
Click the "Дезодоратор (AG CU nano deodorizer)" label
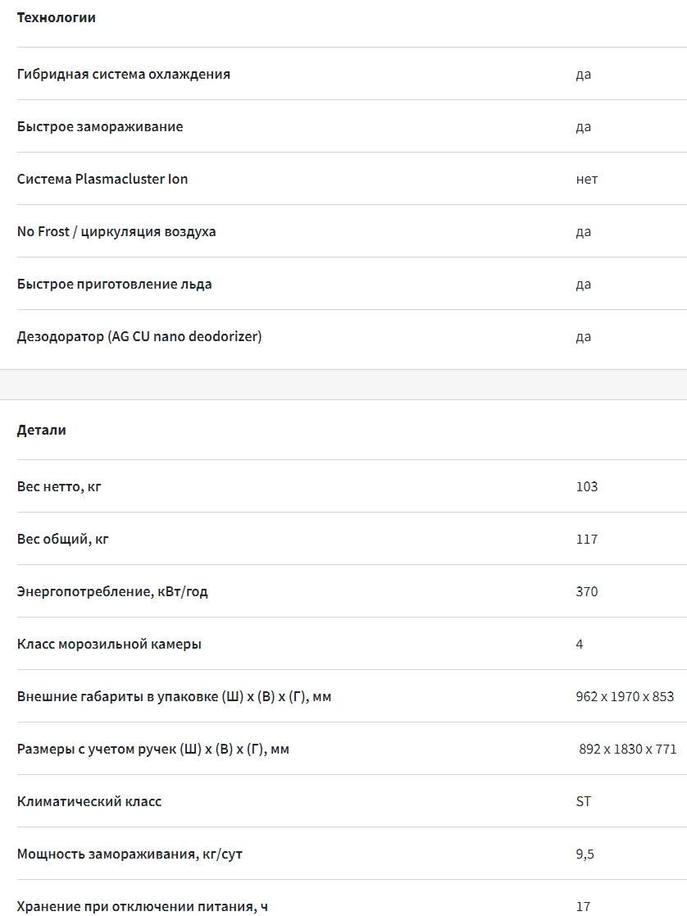click(139, 336)
